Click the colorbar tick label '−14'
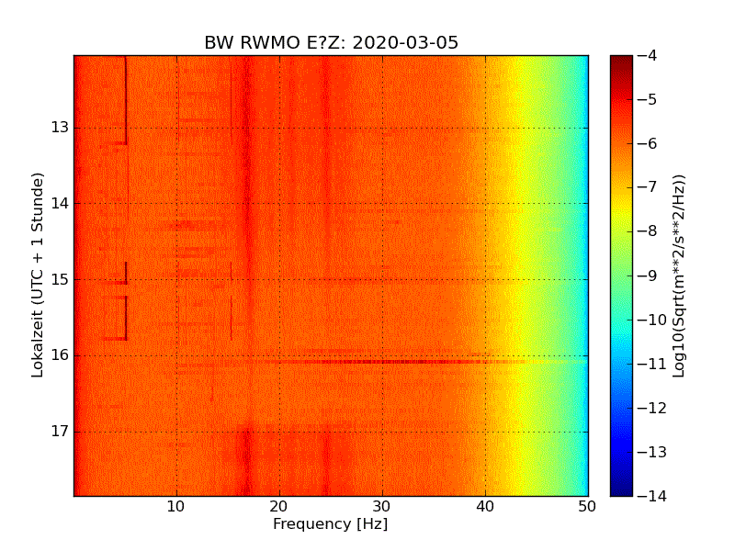This screenshot has width=735, height=551. (652, 496)
